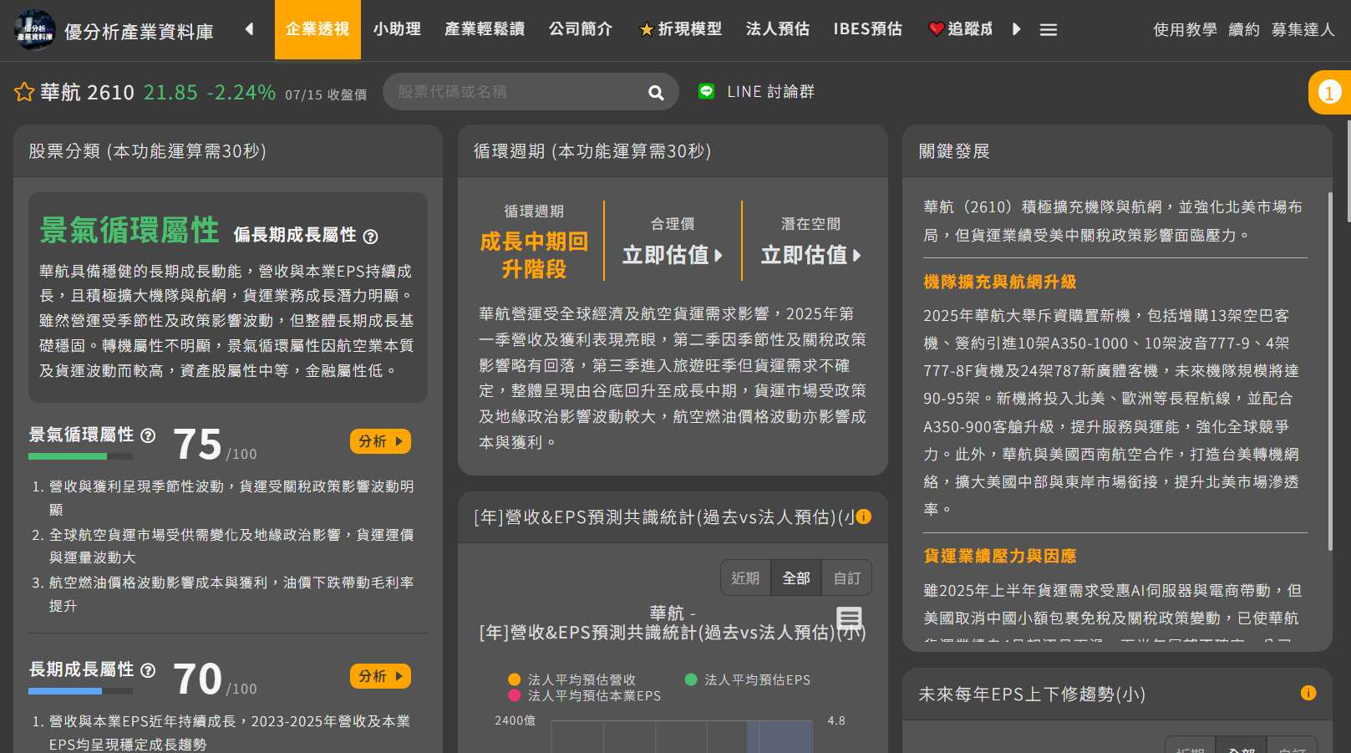This screenshot has width=1351, height=753.
Task: Click info icon on 營收&EPS預測 chart title
Action: click(x=864, y=516)
